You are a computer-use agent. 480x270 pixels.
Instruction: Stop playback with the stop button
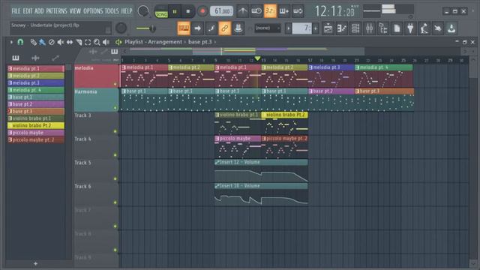(x=188, y=12)
